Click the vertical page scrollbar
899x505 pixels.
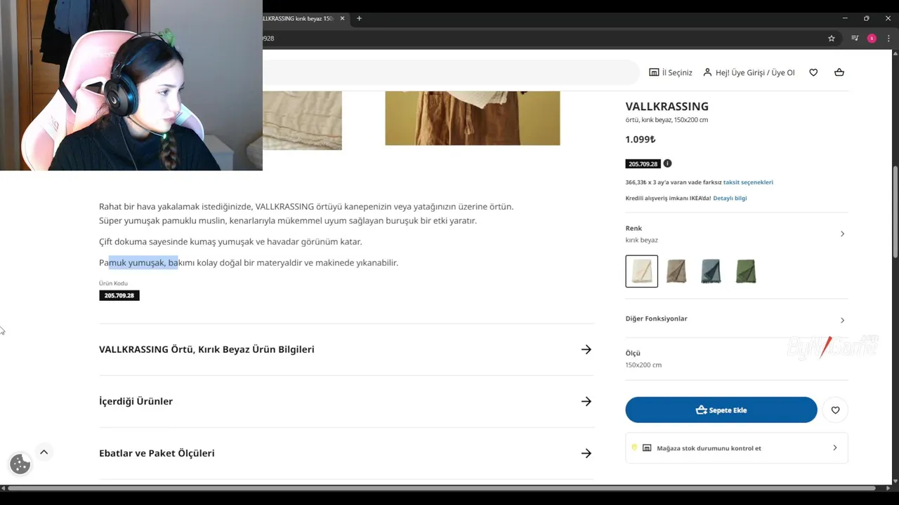click(895, 210)
